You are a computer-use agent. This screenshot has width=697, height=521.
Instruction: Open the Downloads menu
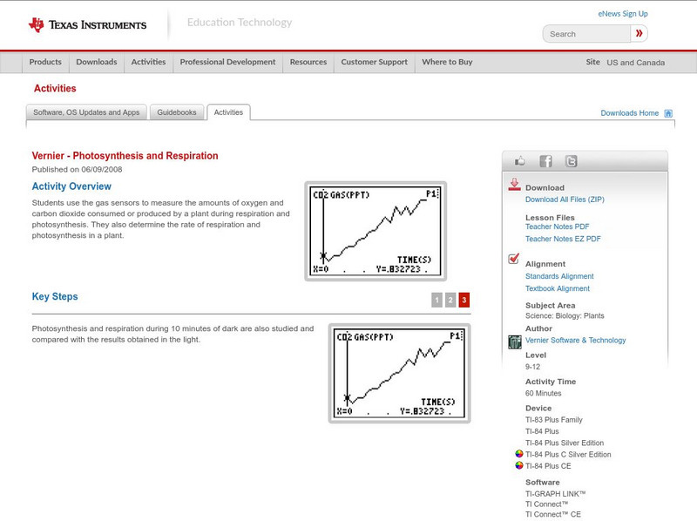[97, 62]
